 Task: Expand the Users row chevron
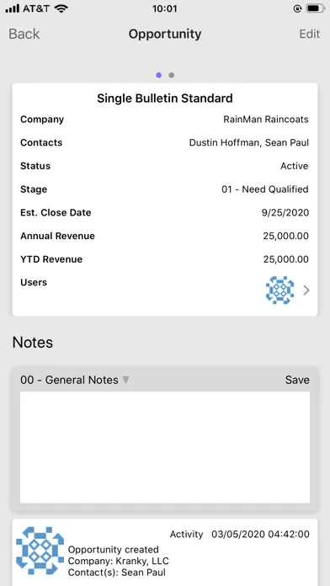tap(306, 290)
